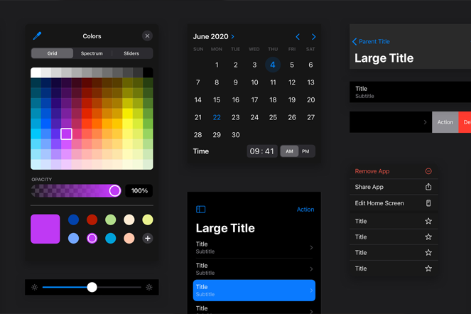
Task: Select June 1 in the calendar
Action: (x=217, y=65)
